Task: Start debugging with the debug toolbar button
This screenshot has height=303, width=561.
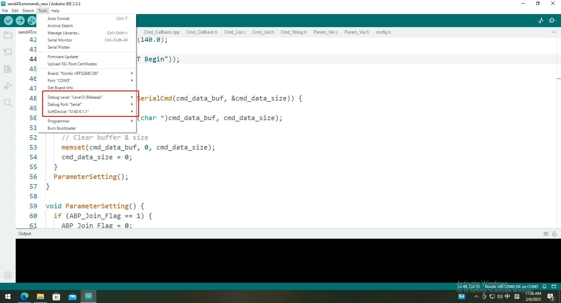Action: (x=32, y=21)
